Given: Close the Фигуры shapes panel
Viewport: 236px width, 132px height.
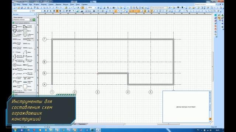Looking at the screenshot, I should coord(35,14).
